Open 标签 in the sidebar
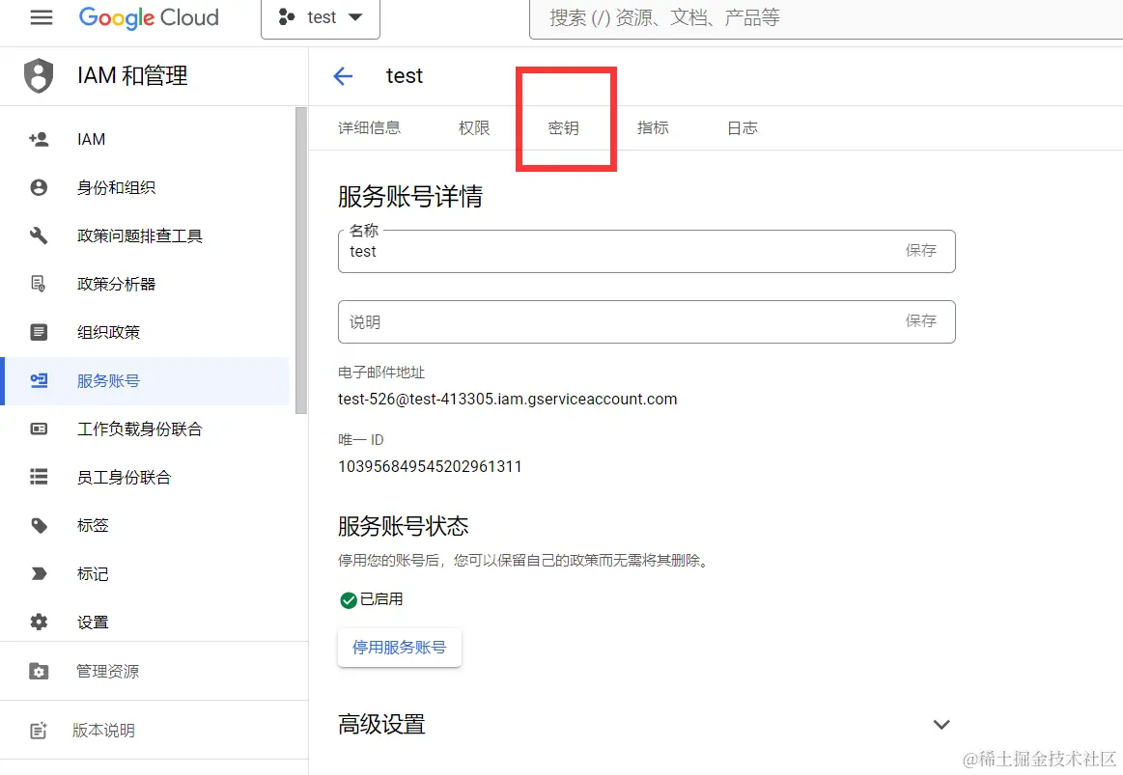Image resolution: width=1123 pixels, height=775 pixels. click(x=147, y=525)
